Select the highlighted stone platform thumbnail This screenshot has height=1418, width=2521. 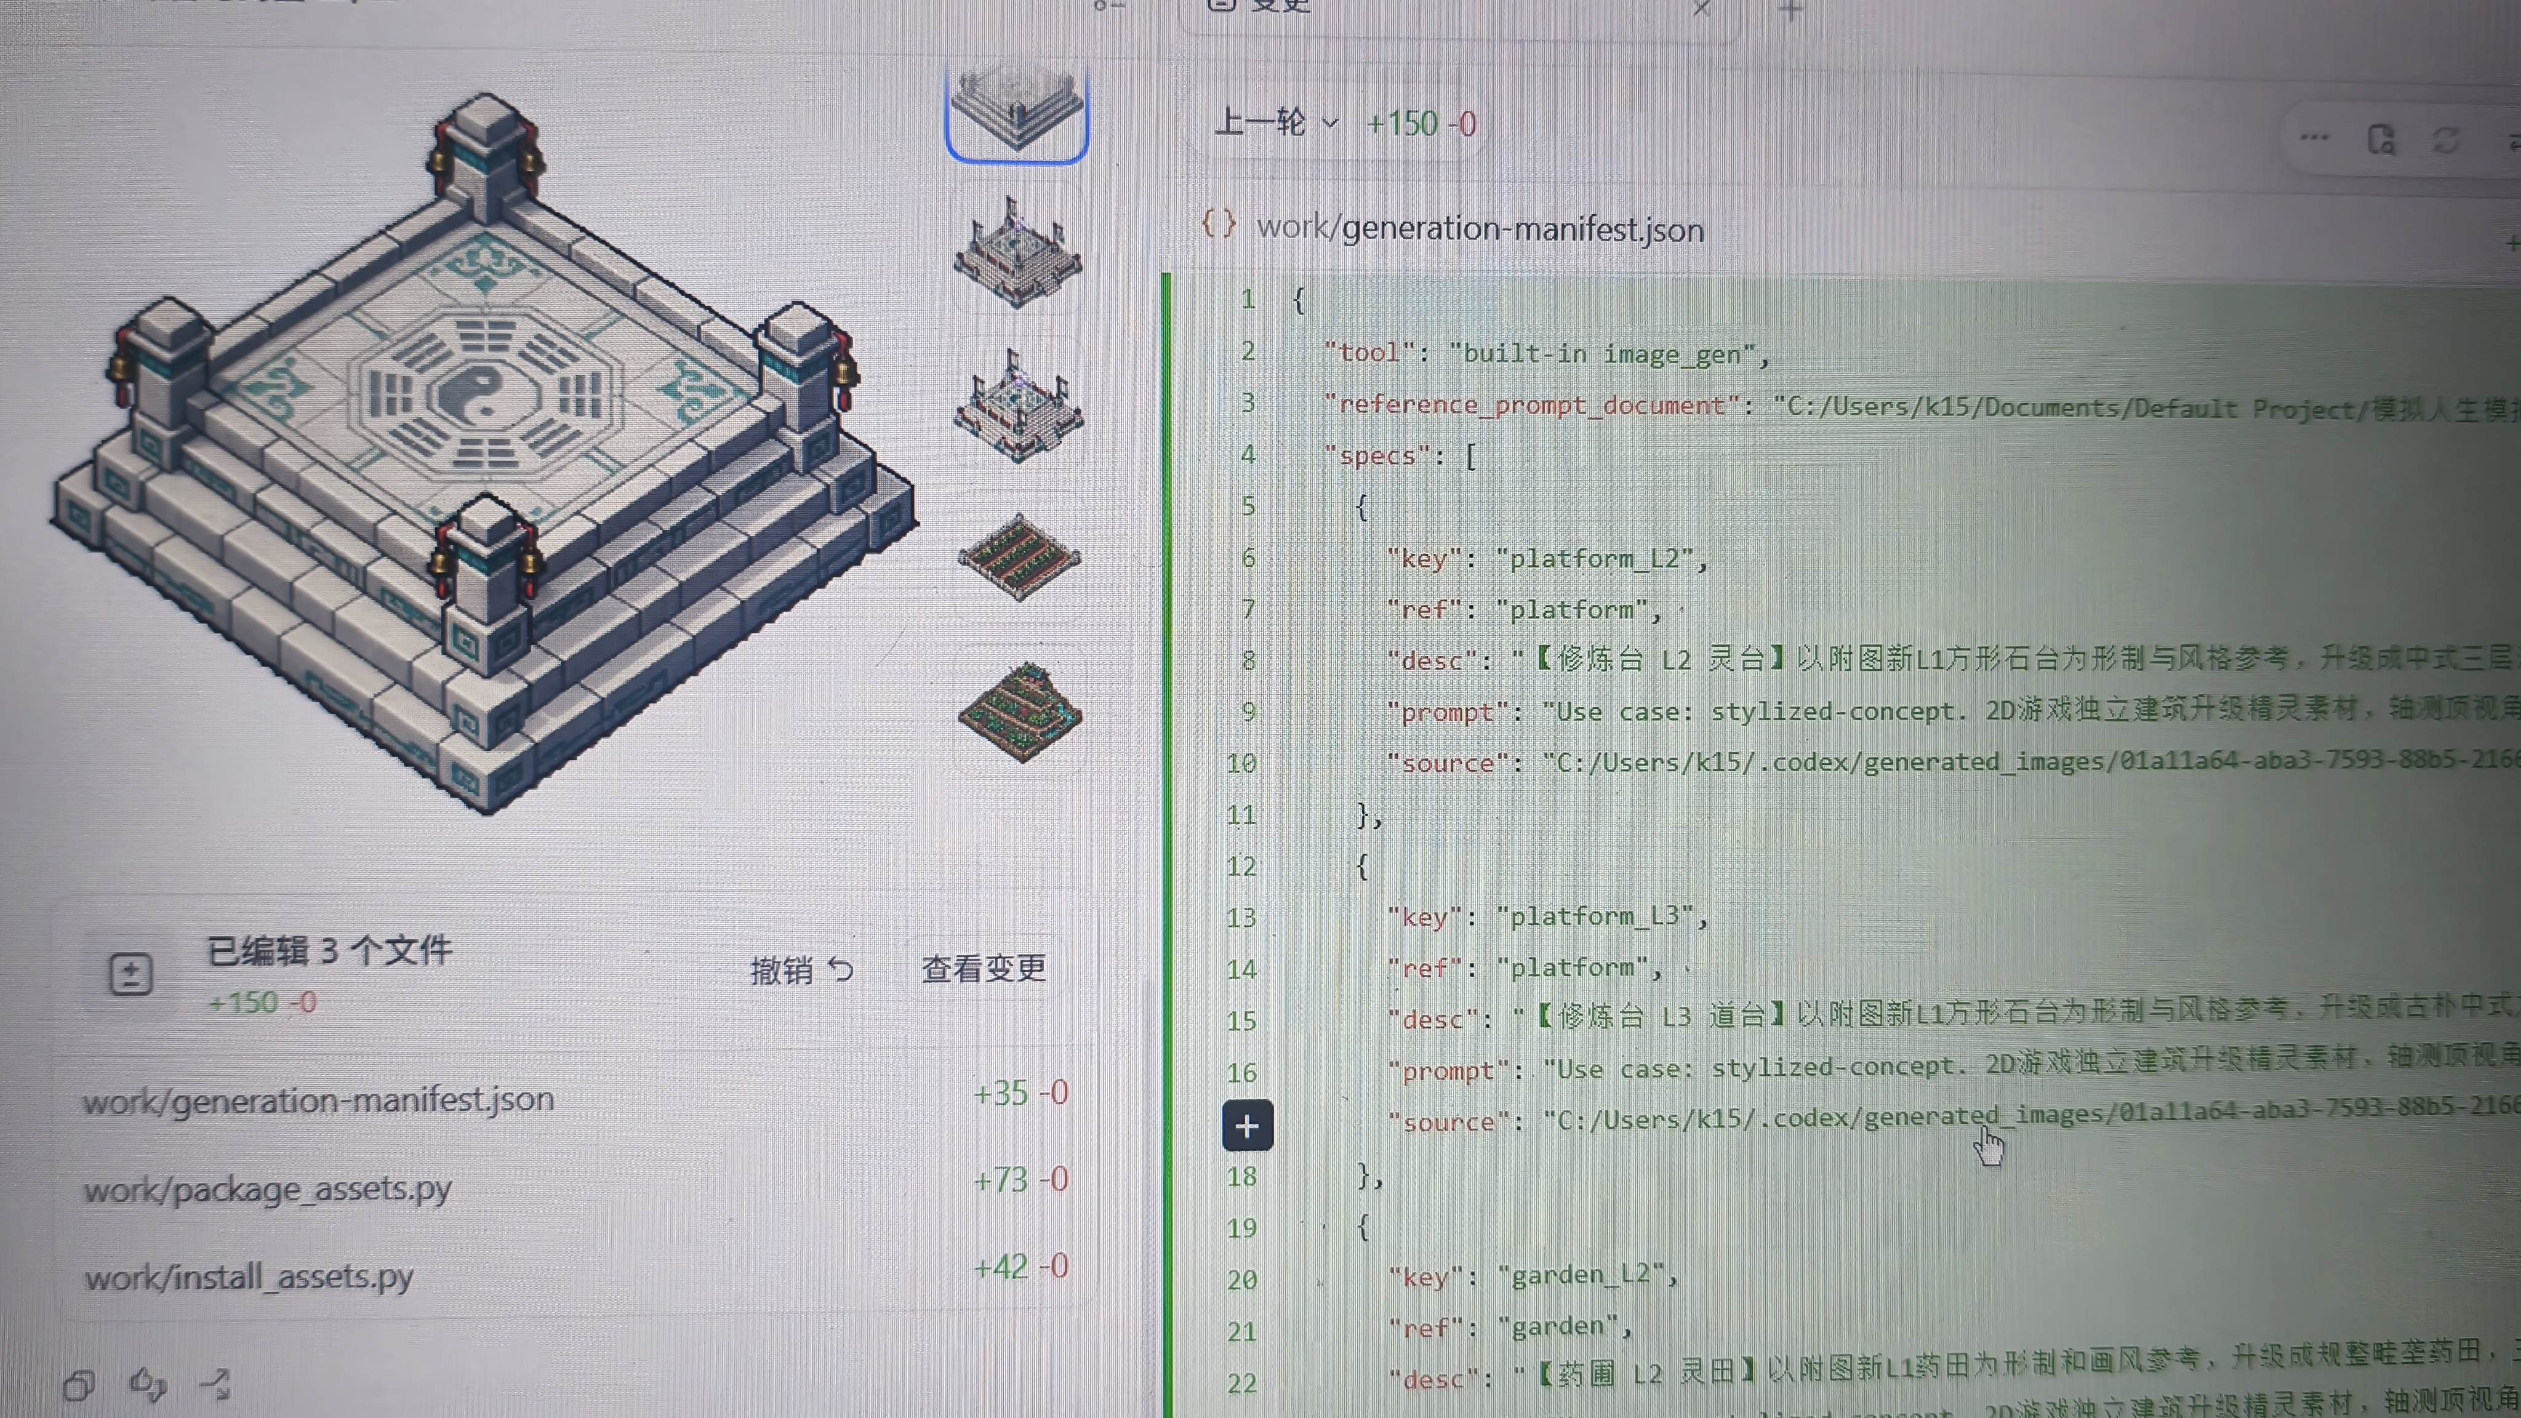pyautogui.click(x=1017, y=111)
